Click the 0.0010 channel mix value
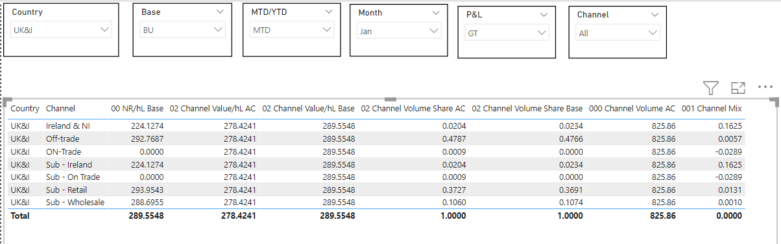 [730, 203]
